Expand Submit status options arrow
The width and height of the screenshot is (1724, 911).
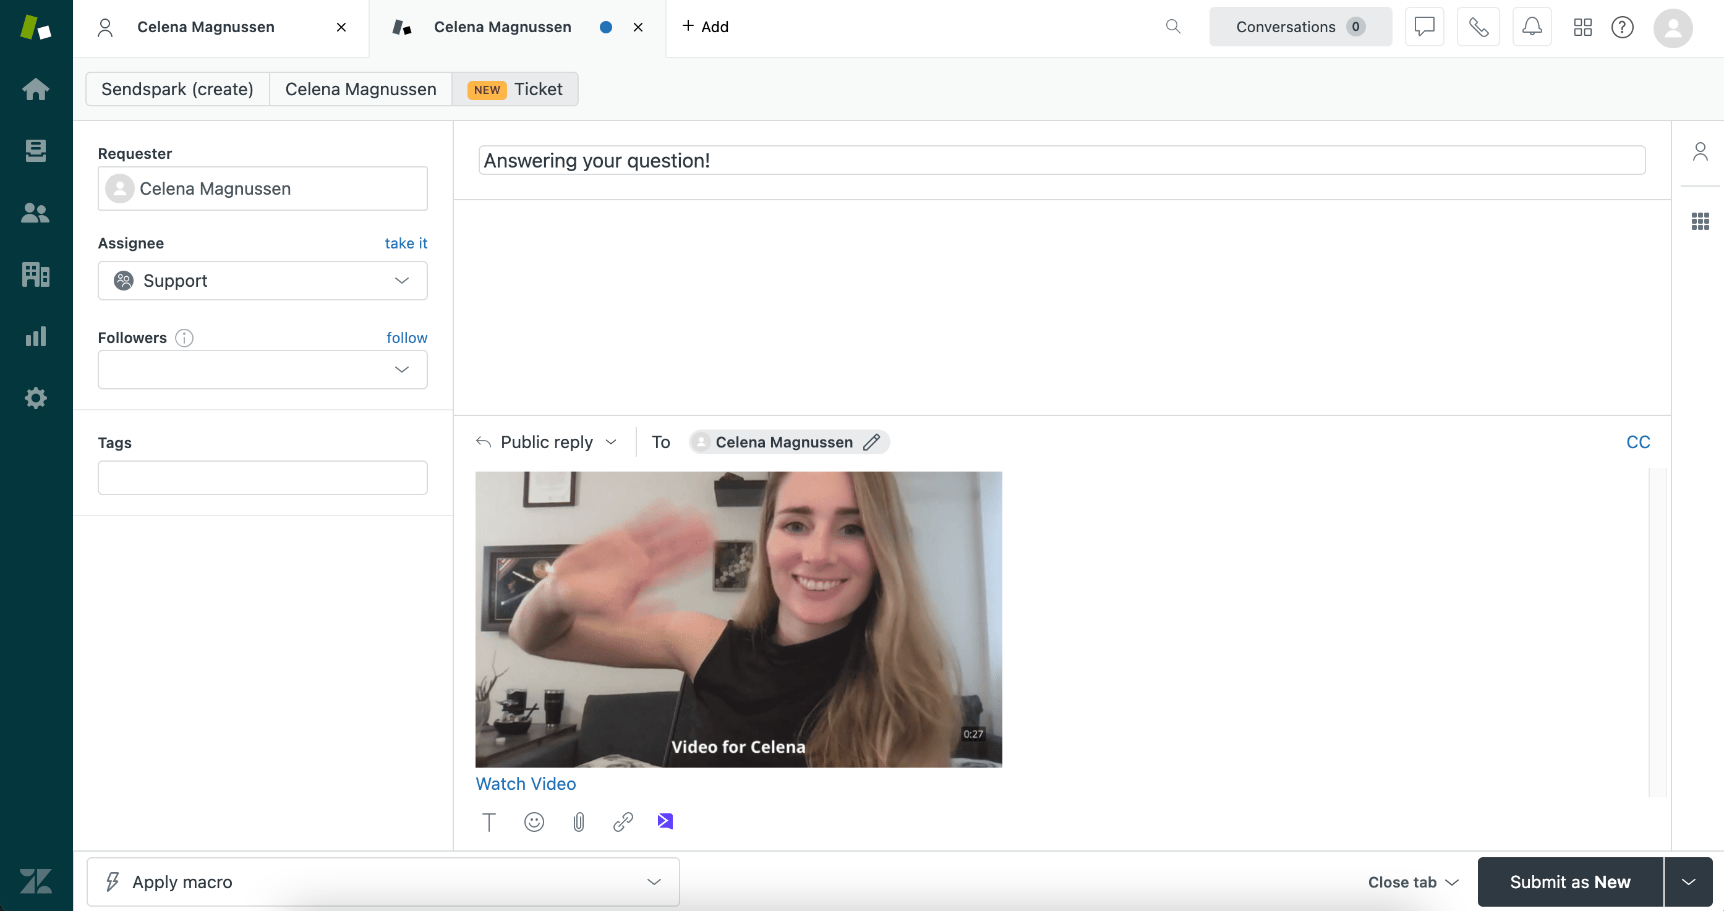tap(1689, 881)
